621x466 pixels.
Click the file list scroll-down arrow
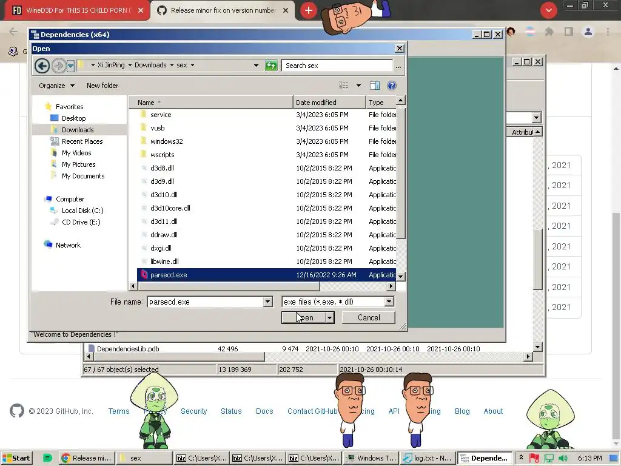401,276
